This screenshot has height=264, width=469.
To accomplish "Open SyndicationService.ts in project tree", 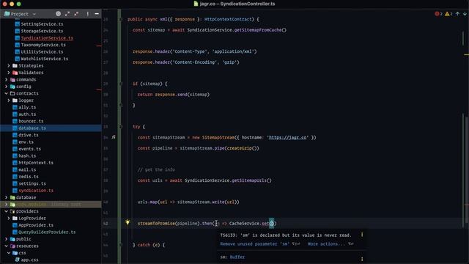I will (x=47, y=37).
